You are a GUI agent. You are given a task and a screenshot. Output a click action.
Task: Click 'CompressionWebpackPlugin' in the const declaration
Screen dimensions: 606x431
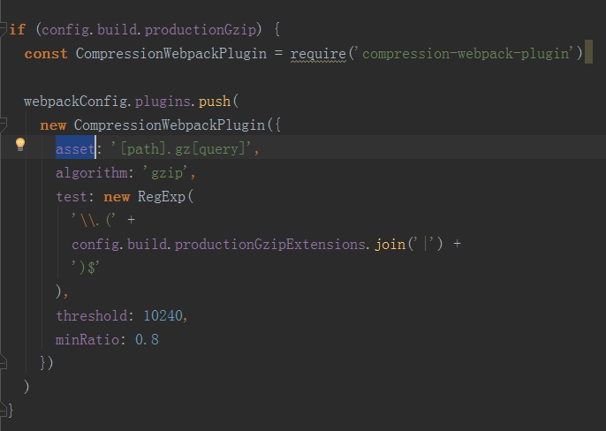tap(171, 54)
